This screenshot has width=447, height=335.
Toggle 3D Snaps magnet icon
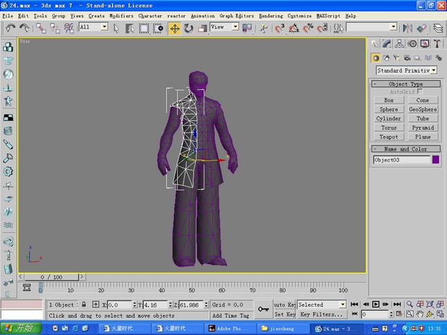pos(280,28)
